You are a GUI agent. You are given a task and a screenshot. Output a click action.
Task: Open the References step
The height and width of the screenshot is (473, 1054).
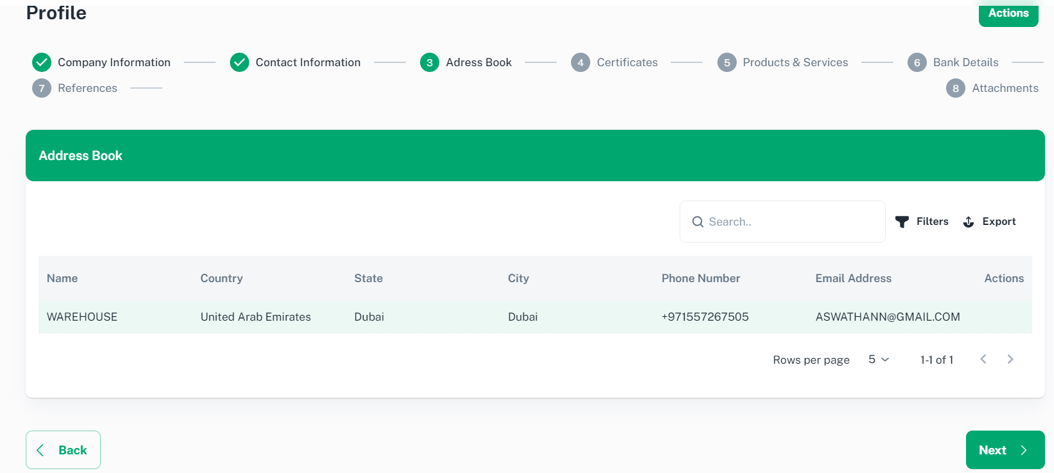point(87,88)
